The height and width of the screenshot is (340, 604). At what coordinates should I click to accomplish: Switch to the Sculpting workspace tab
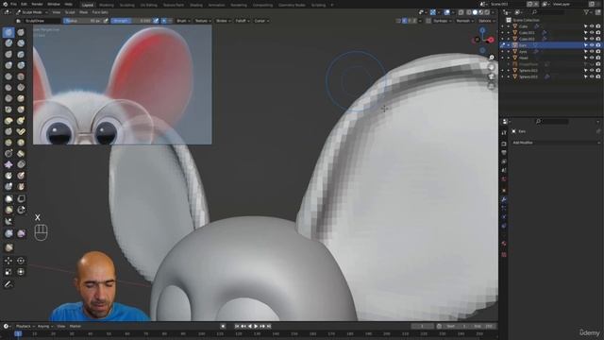tap(126, 6)
